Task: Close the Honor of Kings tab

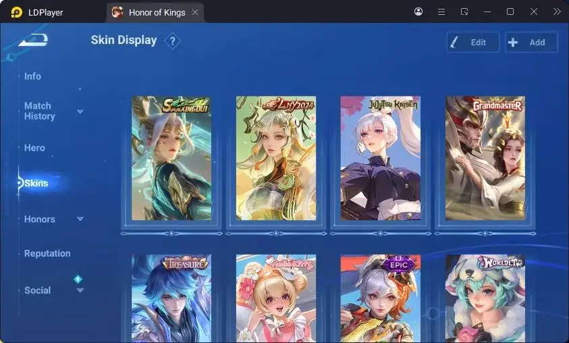Action: [195, 12]
